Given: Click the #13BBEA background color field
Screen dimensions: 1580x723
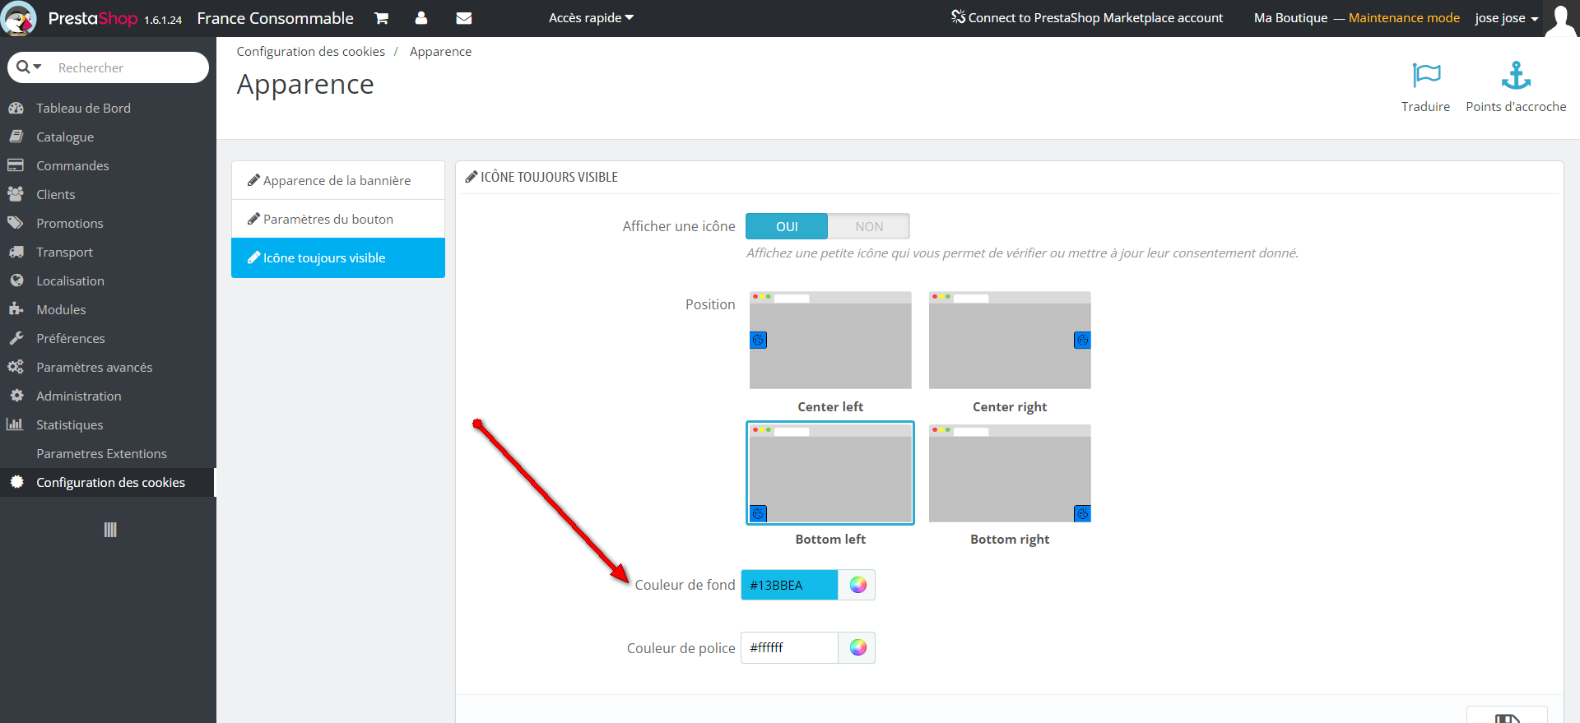Looking at the screenshot, I should (789, 585).
